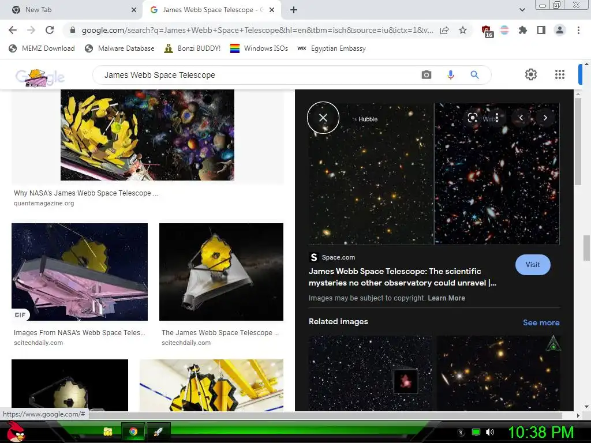Open the Hubble vs Webb preview image
This screenshot has width=591, height=443.
coord(434,174)
